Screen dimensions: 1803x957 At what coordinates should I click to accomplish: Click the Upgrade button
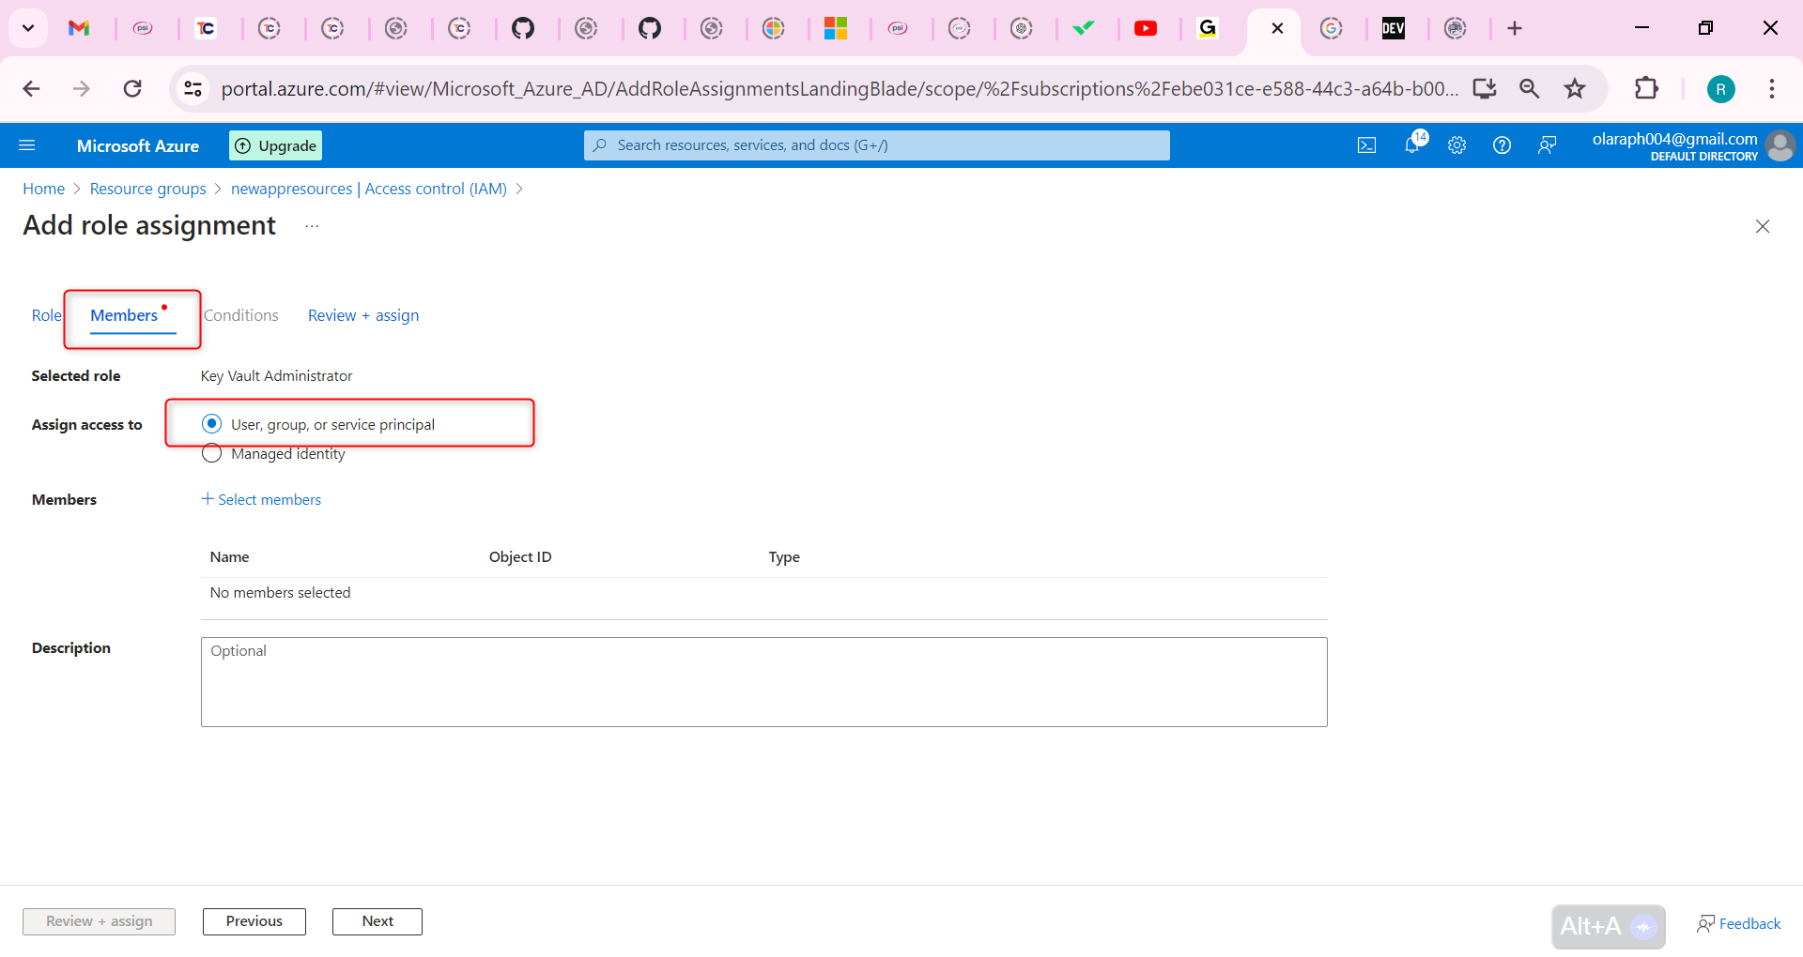[x=276, y=145]
